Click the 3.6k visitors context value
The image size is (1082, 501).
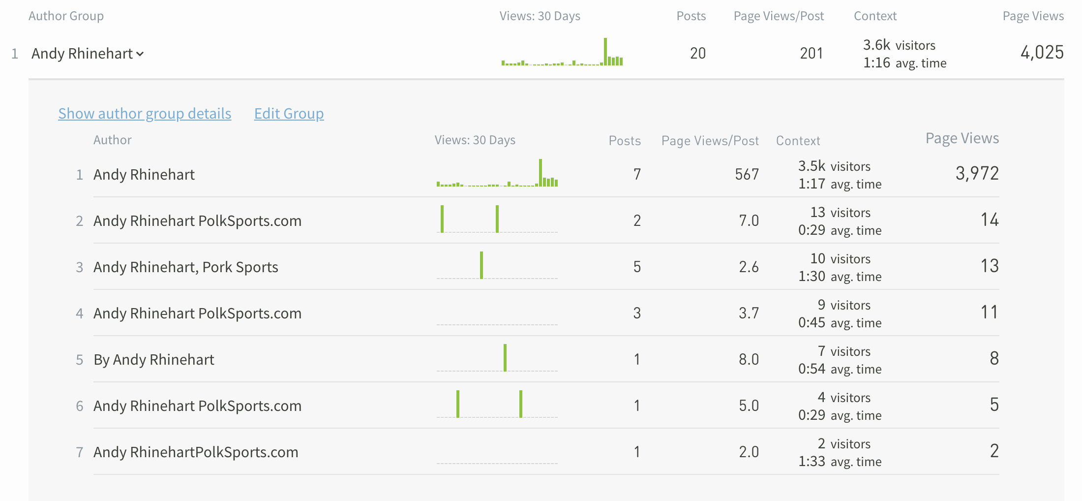[x=899, y=45]
